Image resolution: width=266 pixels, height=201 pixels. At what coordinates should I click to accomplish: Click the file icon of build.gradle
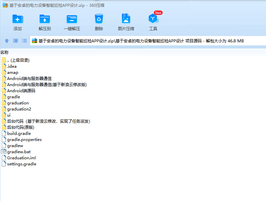[x=4, y=134]
